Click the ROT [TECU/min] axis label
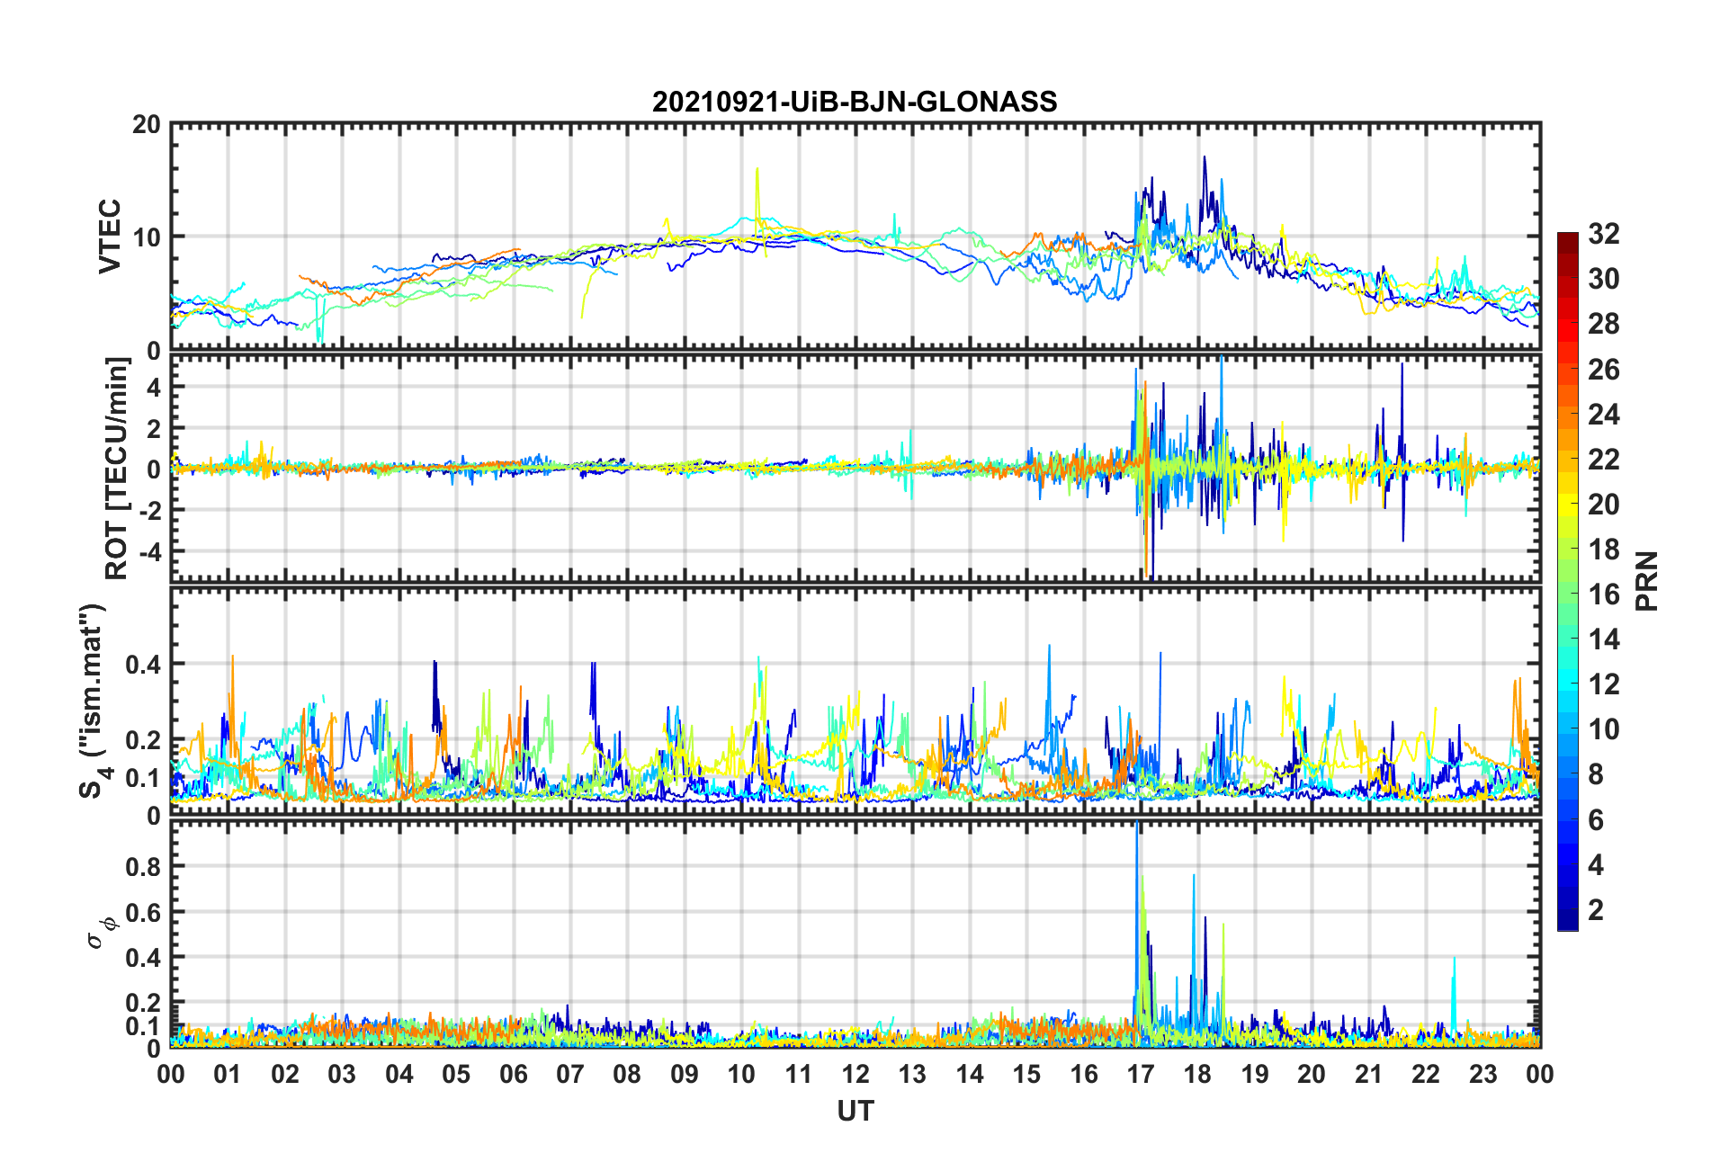This screenshot has width=1711, height=1162. coord(117,469)
